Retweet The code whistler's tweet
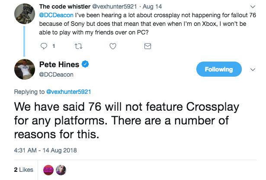266x180 pixels. click(78, 46)
